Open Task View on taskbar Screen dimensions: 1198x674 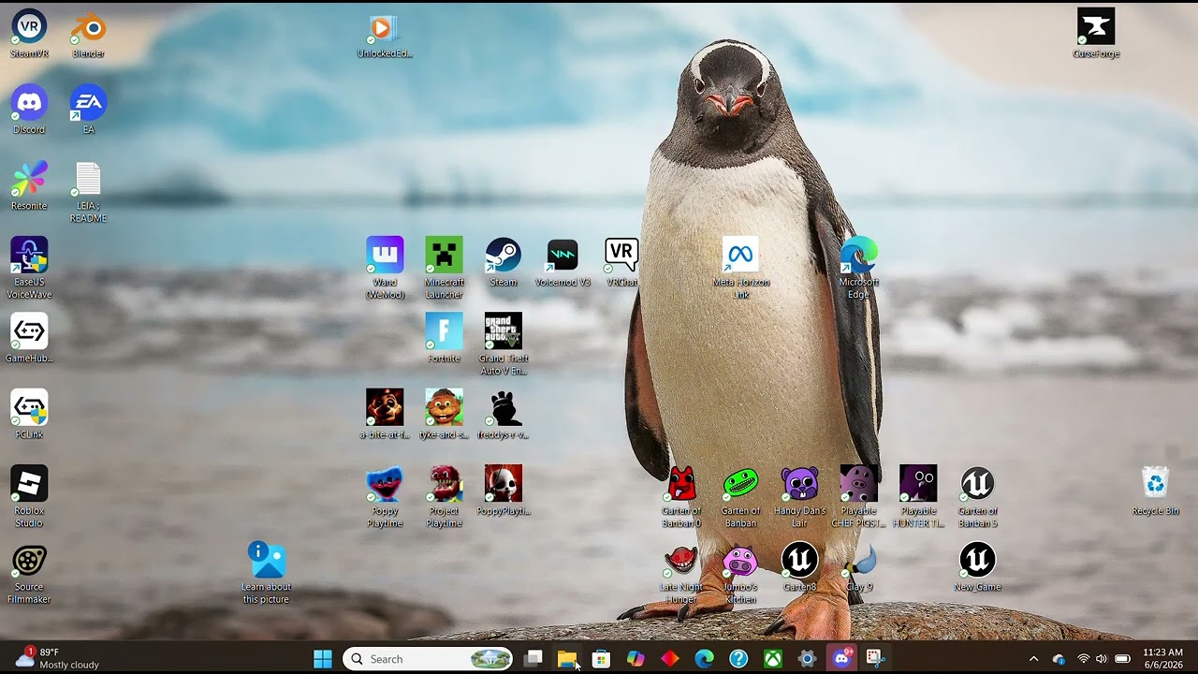(x=533, y=659)
